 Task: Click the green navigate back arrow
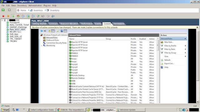pyautogui.click(x=3, y=10)
